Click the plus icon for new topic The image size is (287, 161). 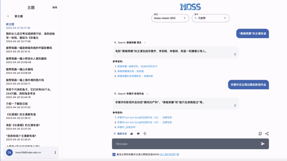(8, 16)
